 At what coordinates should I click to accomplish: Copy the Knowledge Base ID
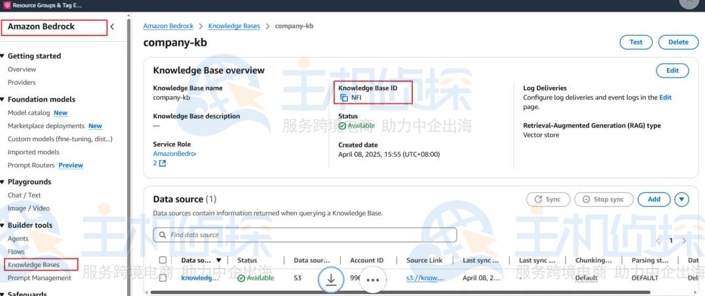[344, 98]
